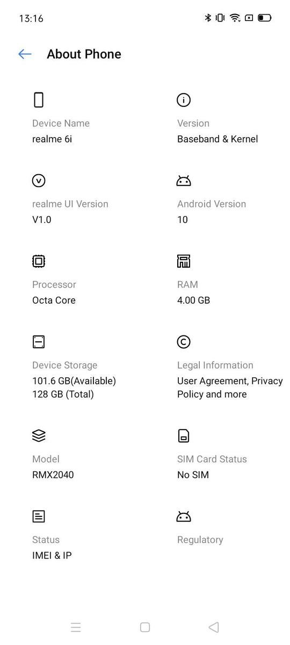Tap the realme UI Version V icon
The height and width of the screenshot is (645, 290).
pos(39,181)
